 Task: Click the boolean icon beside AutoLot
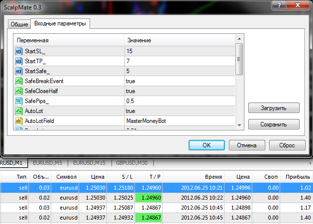point(19,111)
